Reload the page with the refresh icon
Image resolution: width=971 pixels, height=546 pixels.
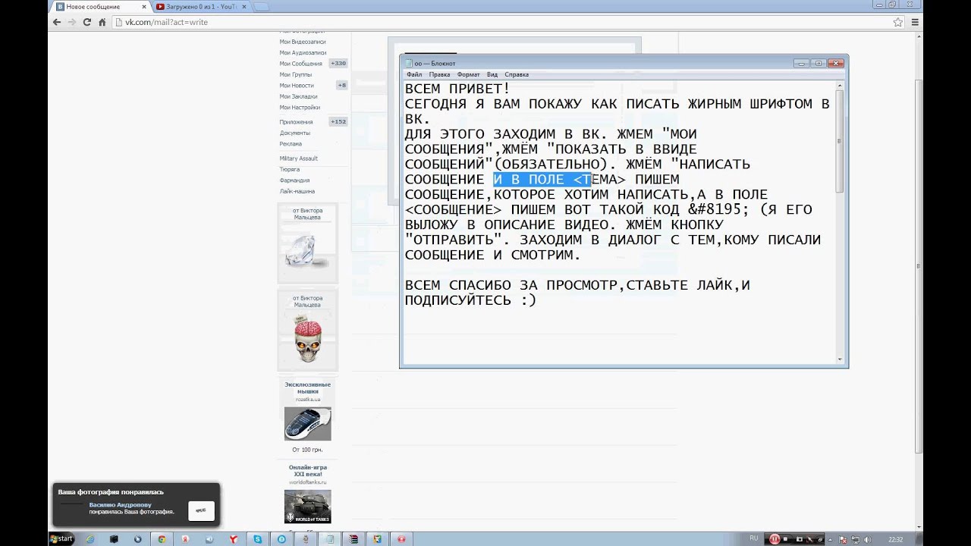[86, 22]
